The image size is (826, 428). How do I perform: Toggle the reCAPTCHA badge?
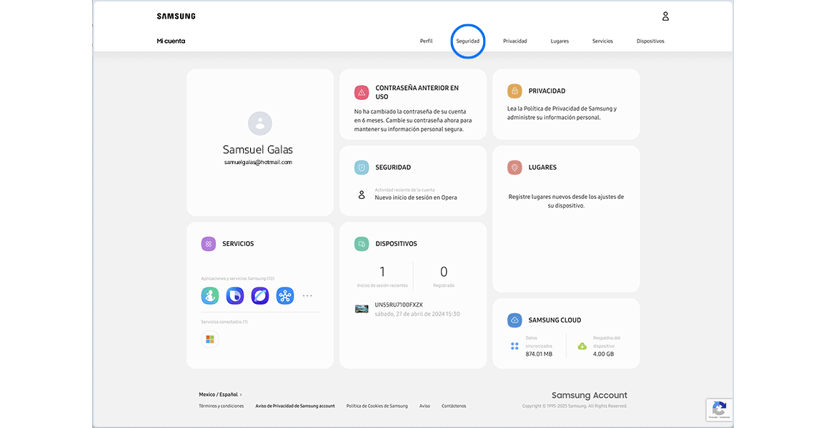coord(719,409)
